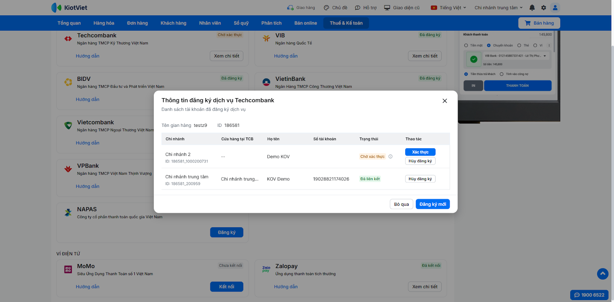
Task: Click the 1900 6522 support chat widget
Action: pos(589,295)
